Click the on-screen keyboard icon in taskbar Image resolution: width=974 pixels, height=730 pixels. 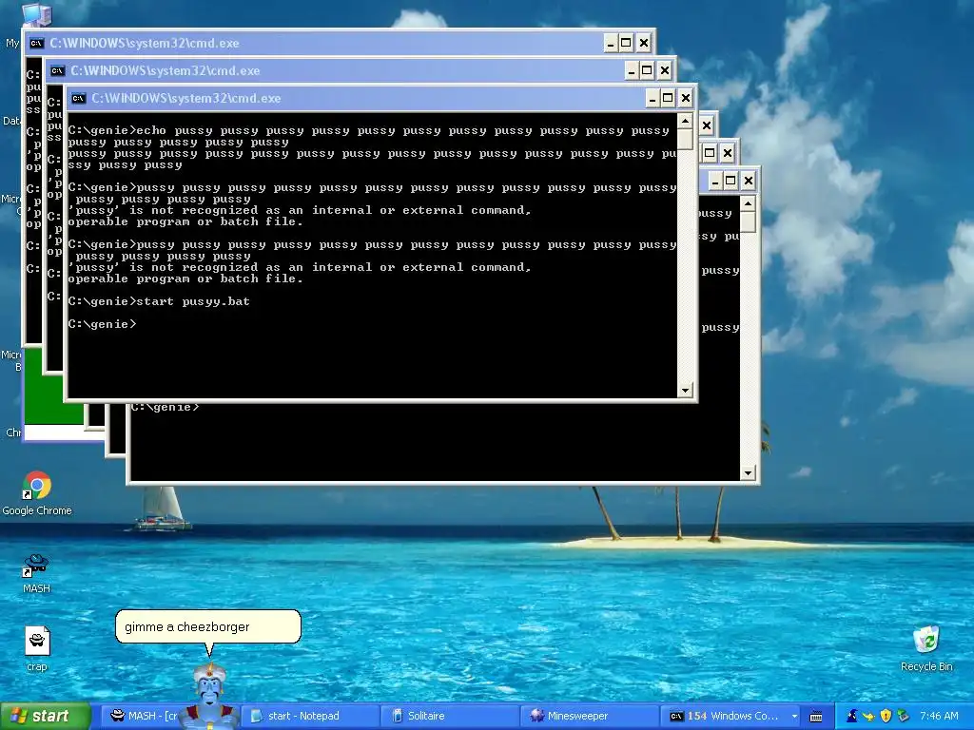point(816,717)
